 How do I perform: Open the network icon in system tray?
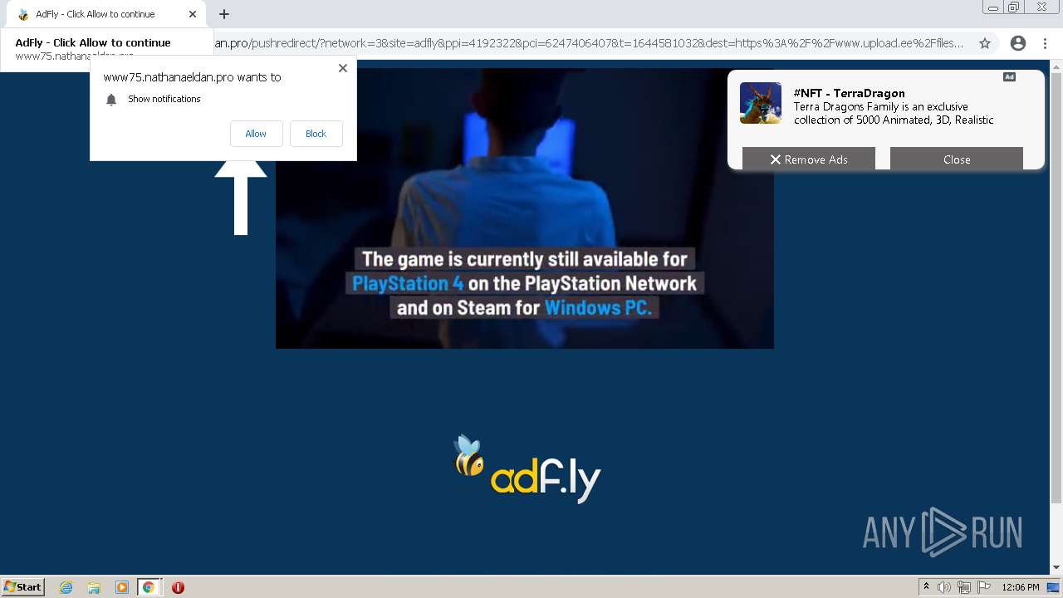pos(964,587)
